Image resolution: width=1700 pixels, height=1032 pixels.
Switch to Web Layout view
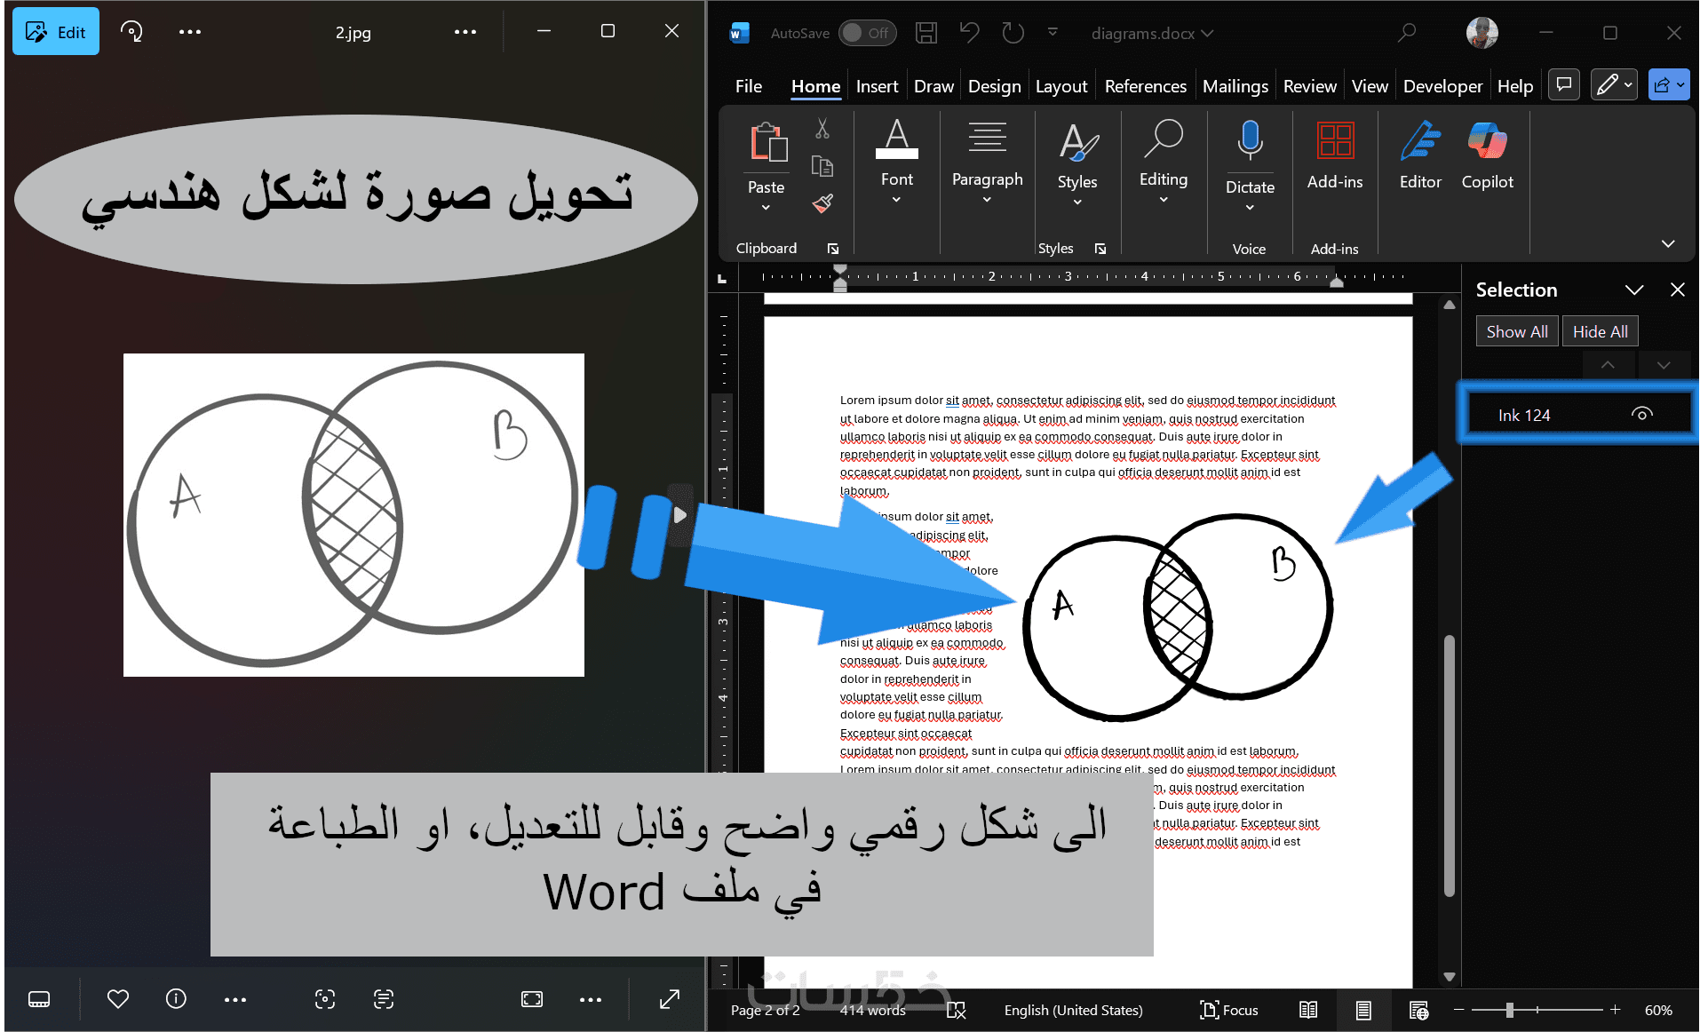1418,1010
